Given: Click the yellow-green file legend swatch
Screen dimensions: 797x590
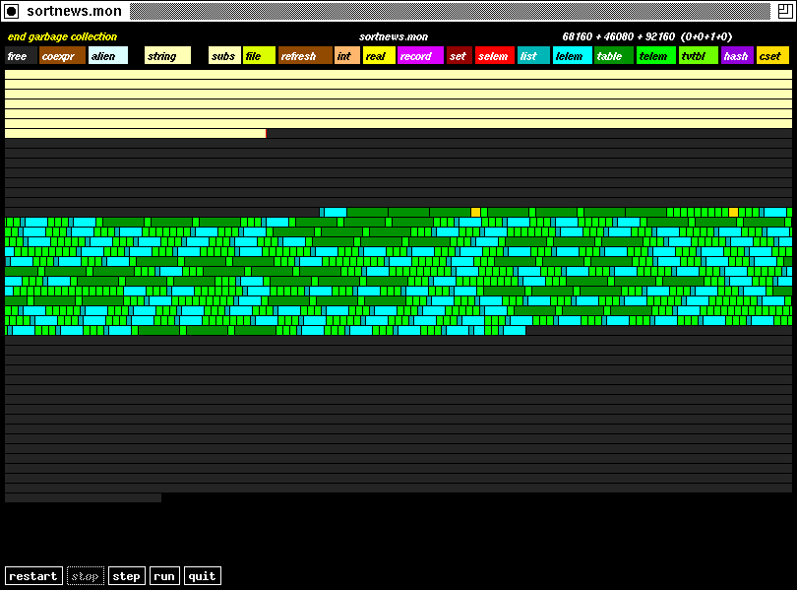Looking at the screenshot, I should coord(259,56).
